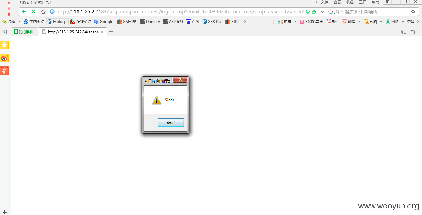Click the 360 browser logo avatar
The image size is (422, 215).
point(9,9)
